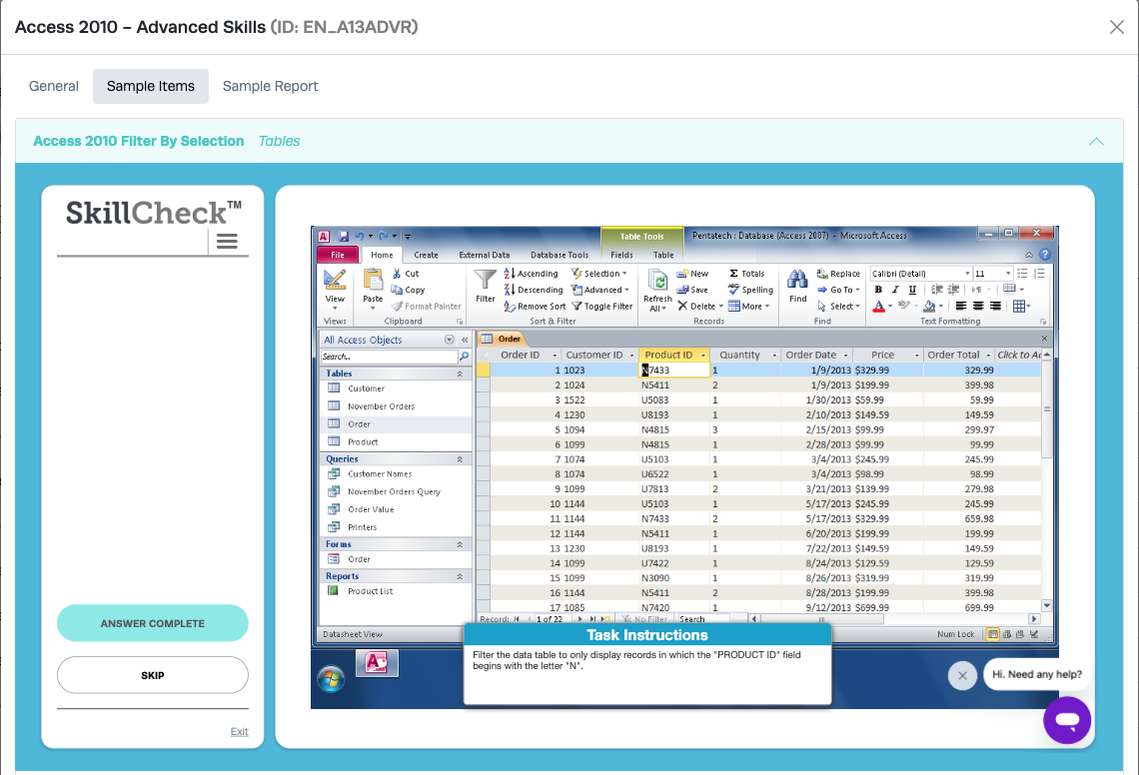Open More dropdown in Records group
This screenshot has width=1139, height=775.
coord(749,307)
